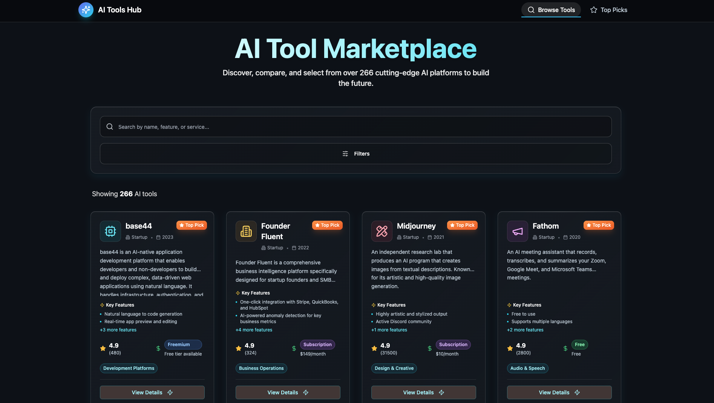Image resolution: width=714 pixels, height=403 pixels.
Task: Expand +2 more features on Fathom
Action: pyautogui.click(x=525, y=330)
